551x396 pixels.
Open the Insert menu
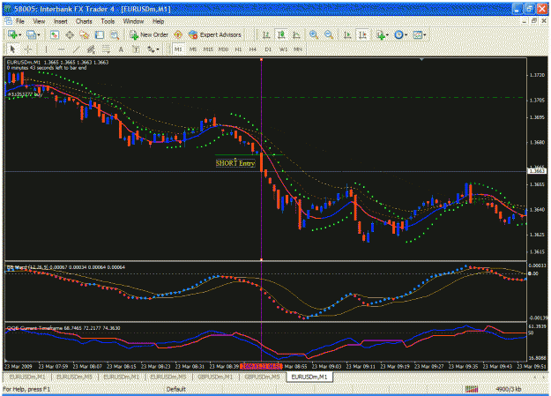(x=61, y=21)
